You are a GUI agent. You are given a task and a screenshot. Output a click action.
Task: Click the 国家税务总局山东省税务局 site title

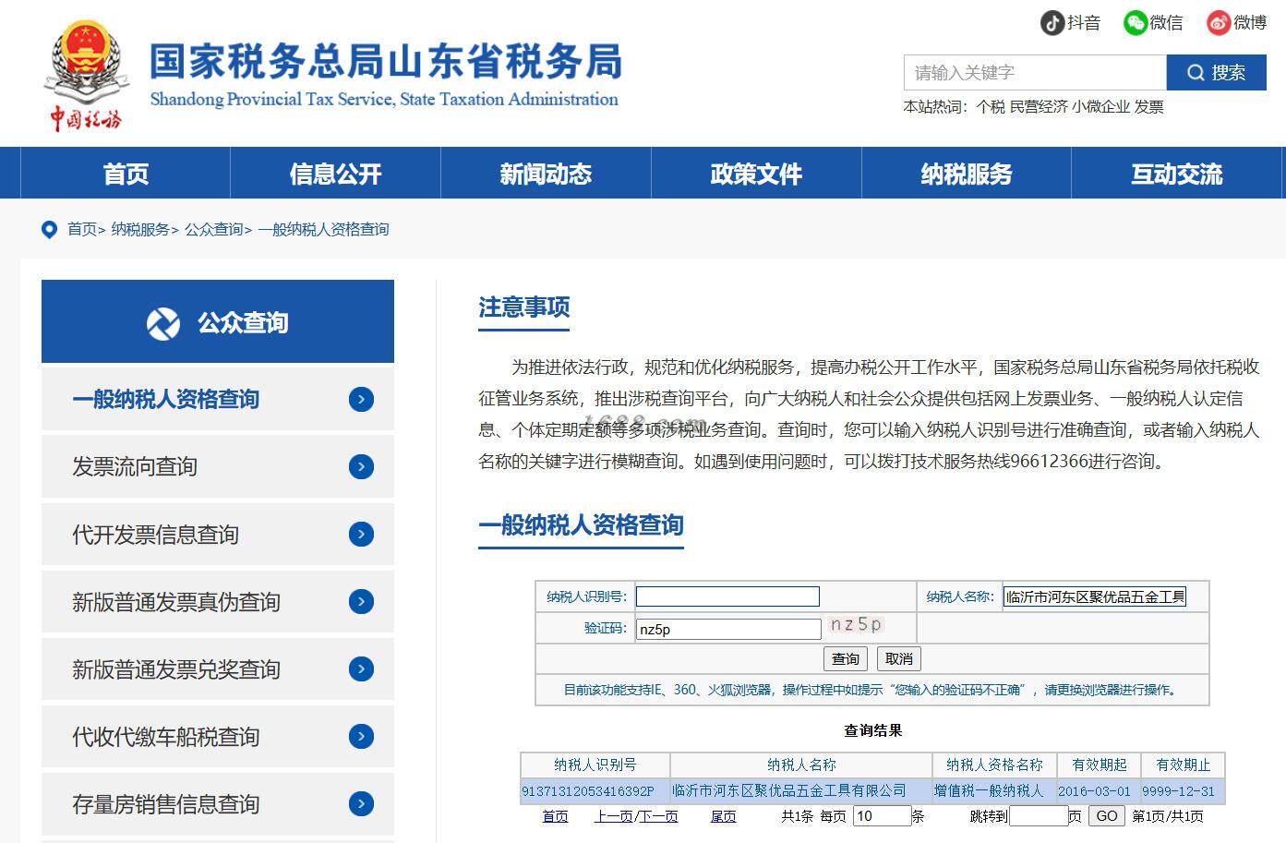[386, 61]
